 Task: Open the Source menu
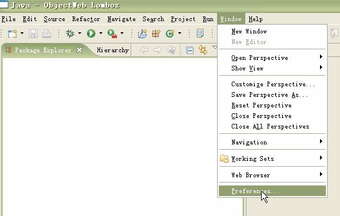[55, 19]
